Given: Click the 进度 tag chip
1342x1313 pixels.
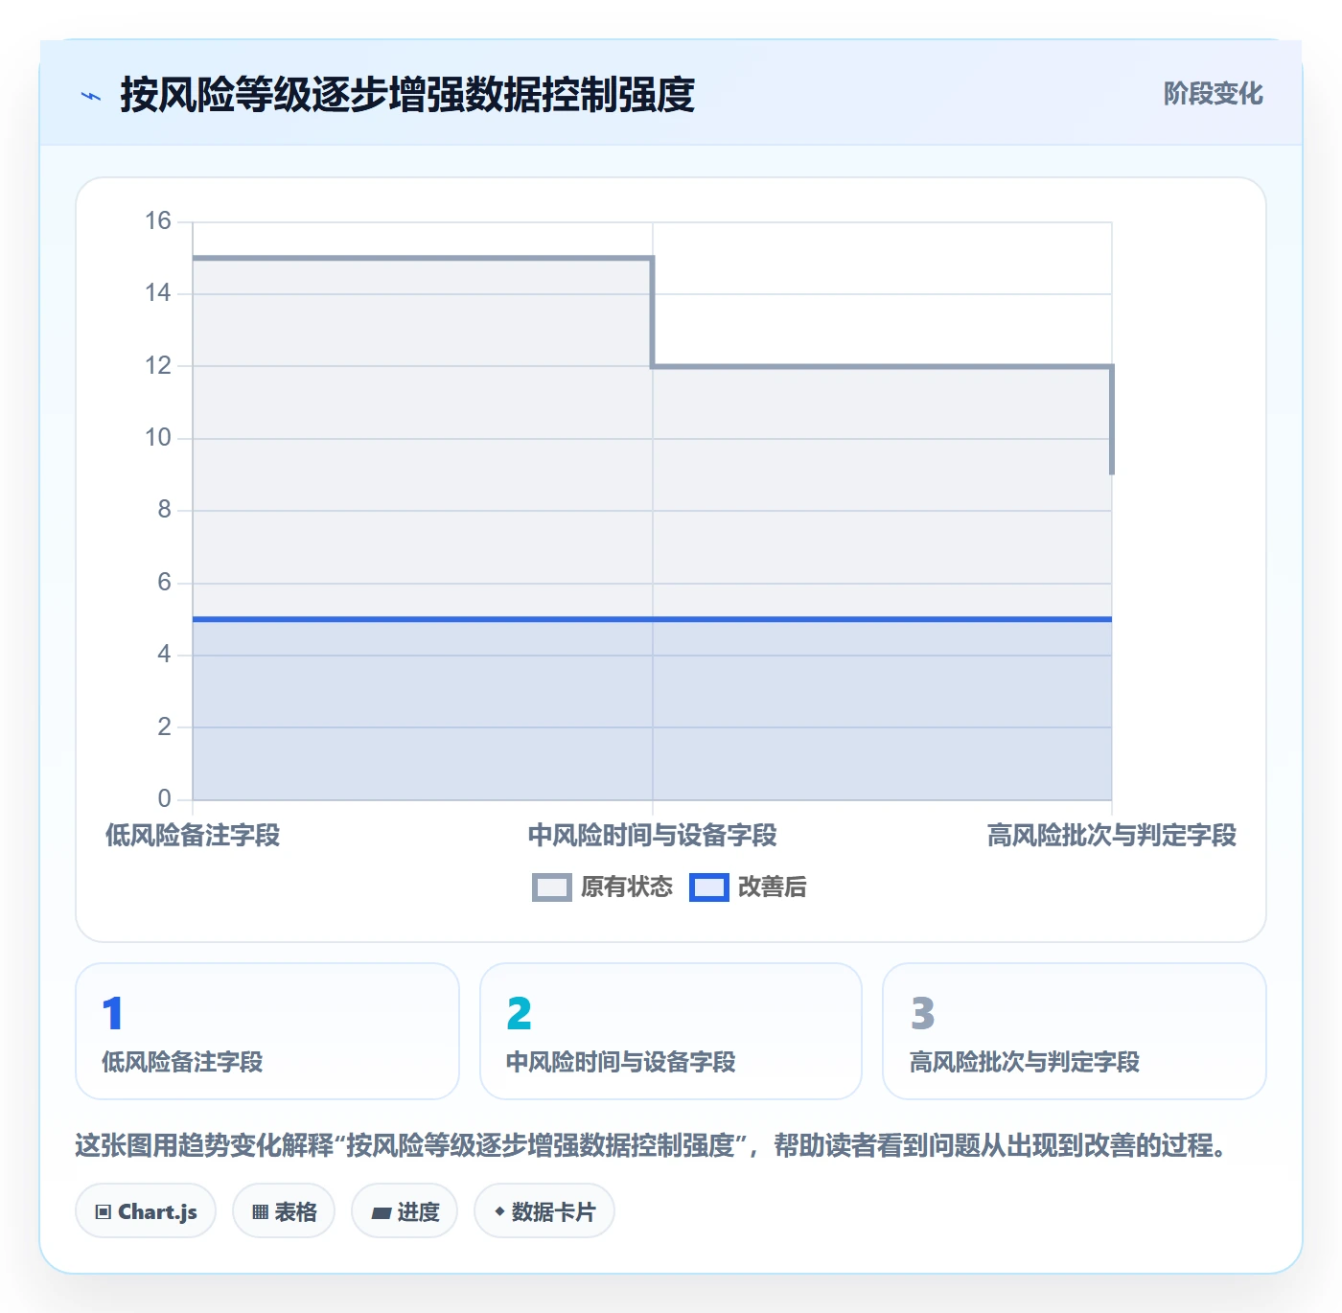Looking at the screenshot, I should 405,1211.
